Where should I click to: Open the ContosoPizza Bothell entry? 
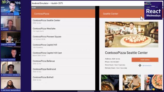click(x=63, y=78)
